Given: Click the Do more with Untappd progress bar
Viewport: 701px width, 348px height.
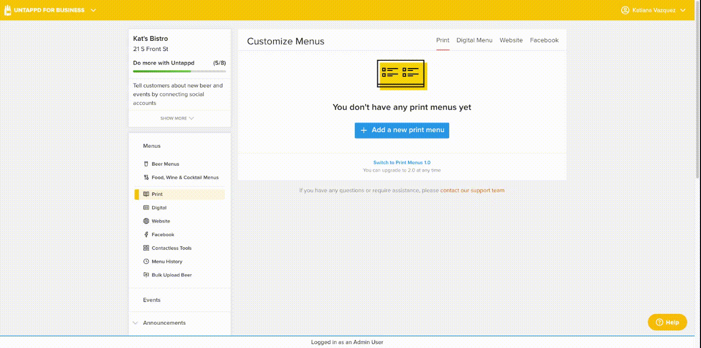Looking at the screenshot, I should click(179, 71).
